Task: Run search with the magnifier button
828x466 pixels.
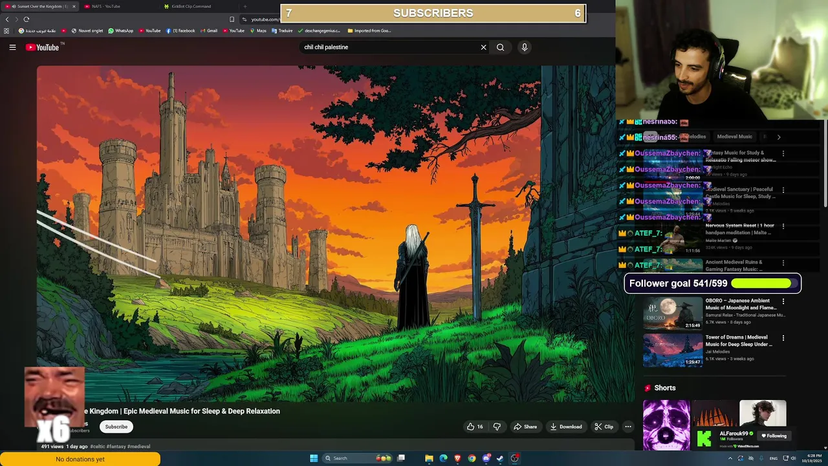Action: tap(500, 47)
